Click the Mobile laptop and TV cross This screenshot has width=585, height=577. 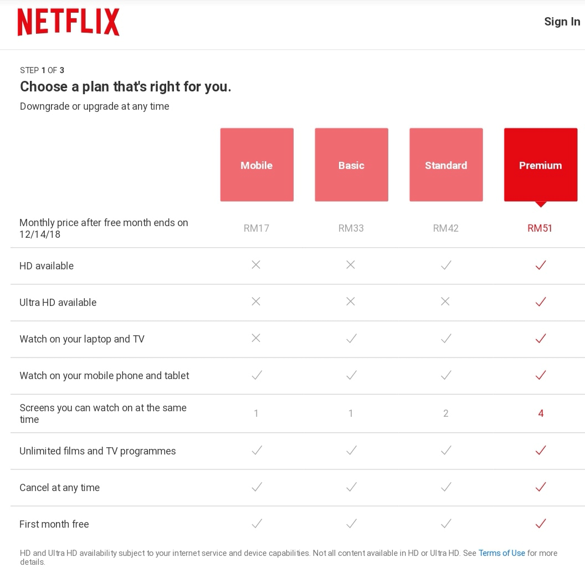(256, 338)
